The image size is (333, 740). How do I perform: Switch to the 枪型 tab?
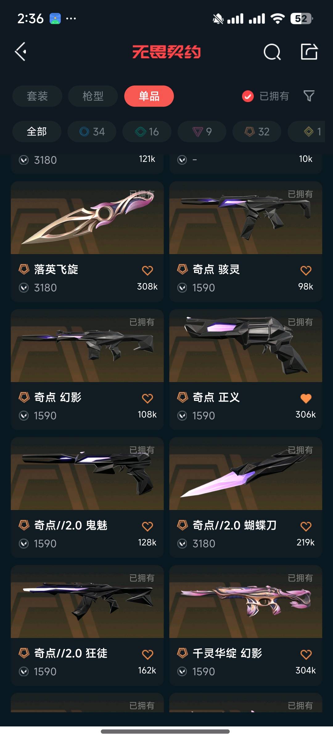click(x=93, y=96)
